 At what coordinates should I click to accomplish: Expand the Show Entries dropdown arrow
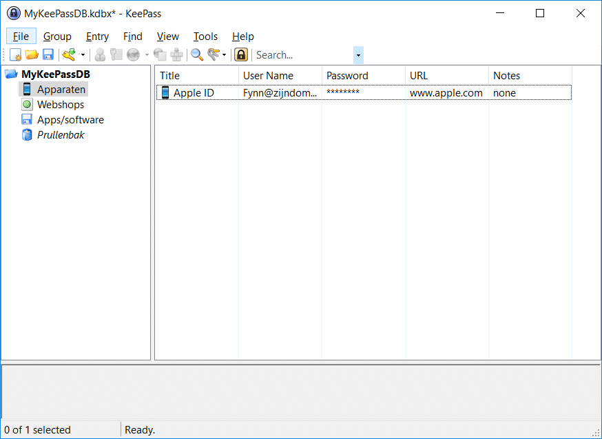click(x=225, y=55)
